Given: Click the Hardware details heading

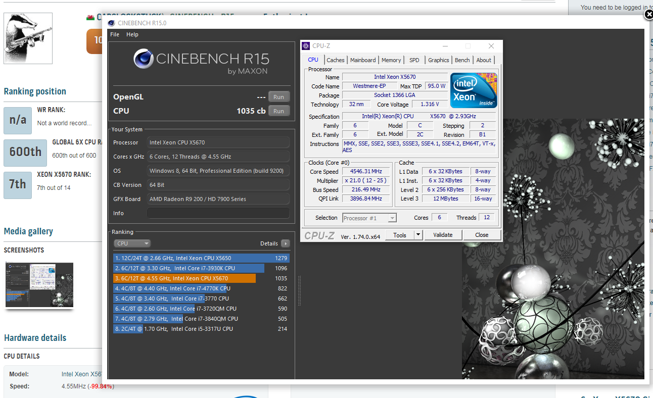Looking at the screenshot, I should pos(35,338).
